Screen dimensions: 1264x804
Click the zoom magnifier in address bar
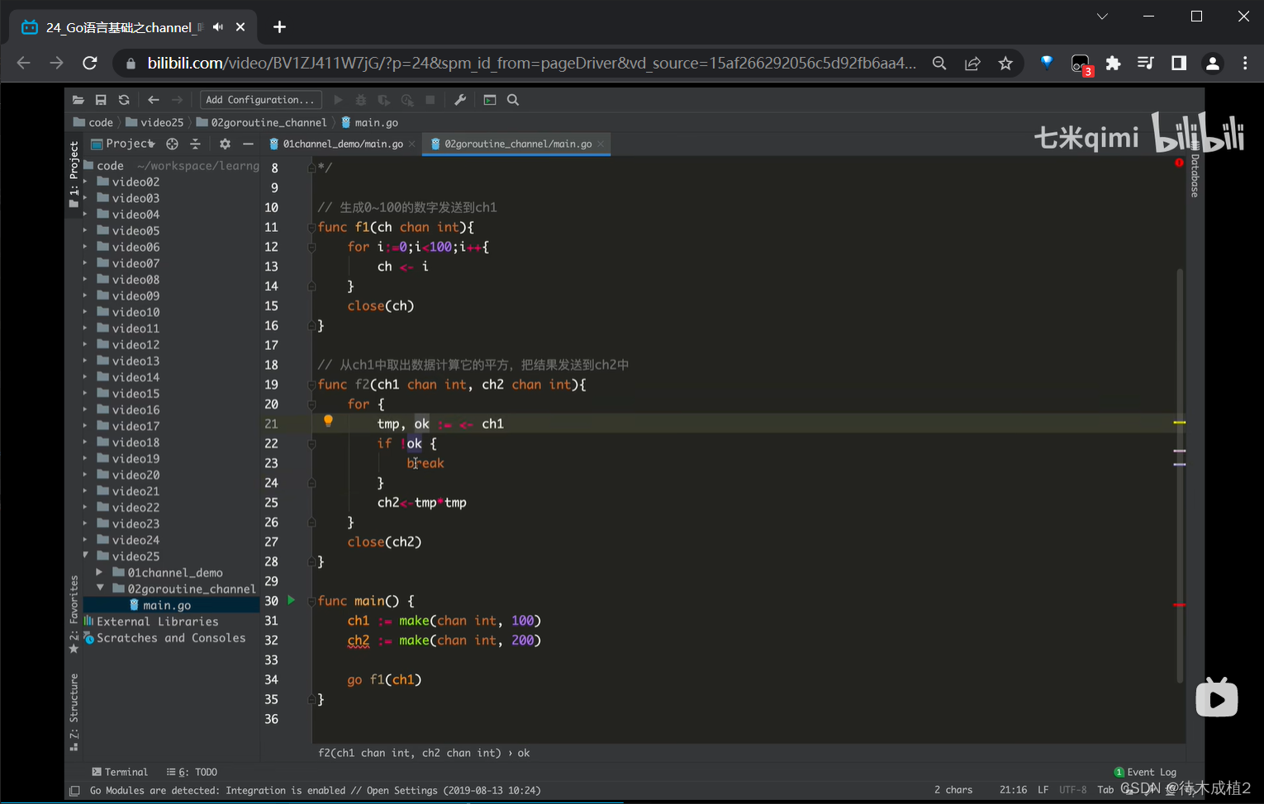939,63
